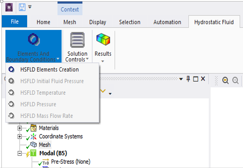Click the Mesh cube icon in tree
The image size is (243, 168).
[x=33, y=144]
